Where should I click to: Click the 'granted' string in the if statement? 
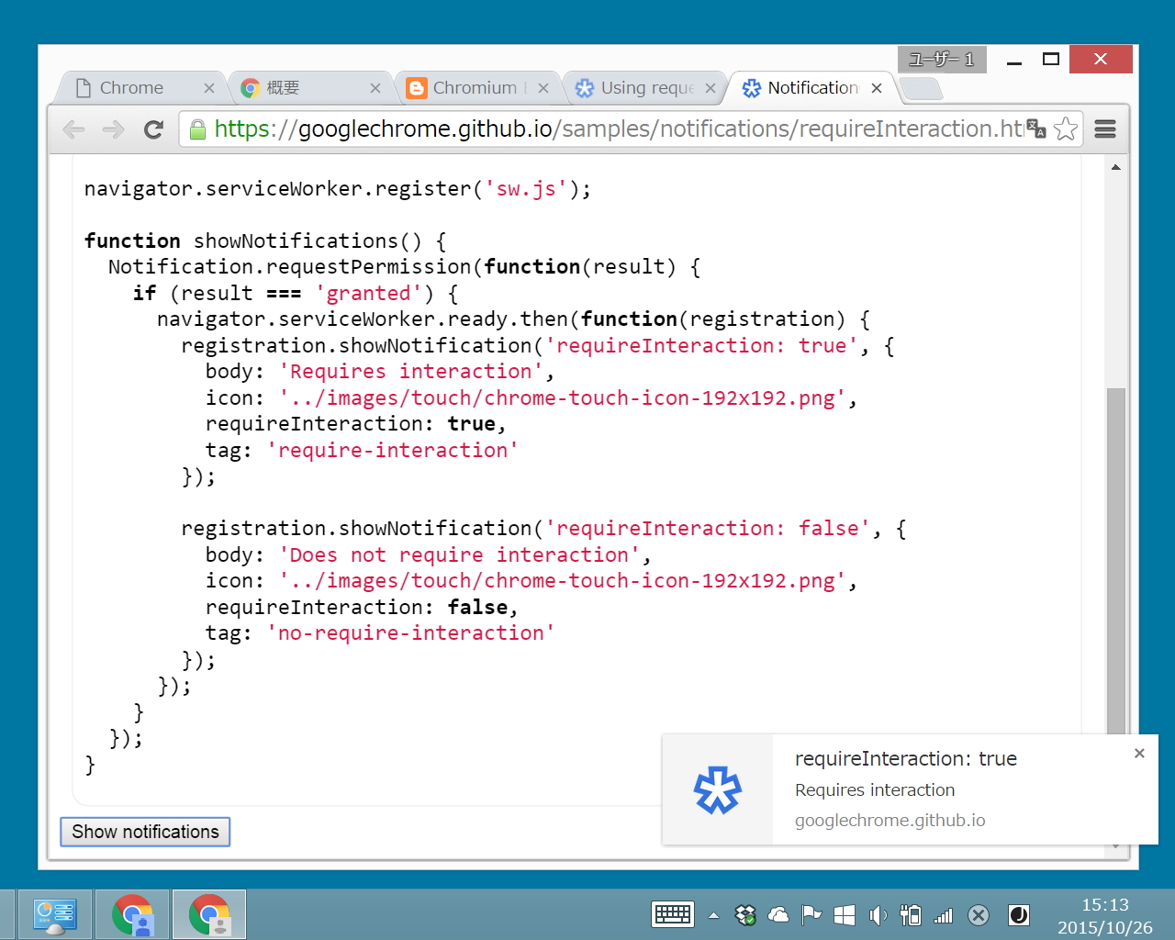click(369, 294)
